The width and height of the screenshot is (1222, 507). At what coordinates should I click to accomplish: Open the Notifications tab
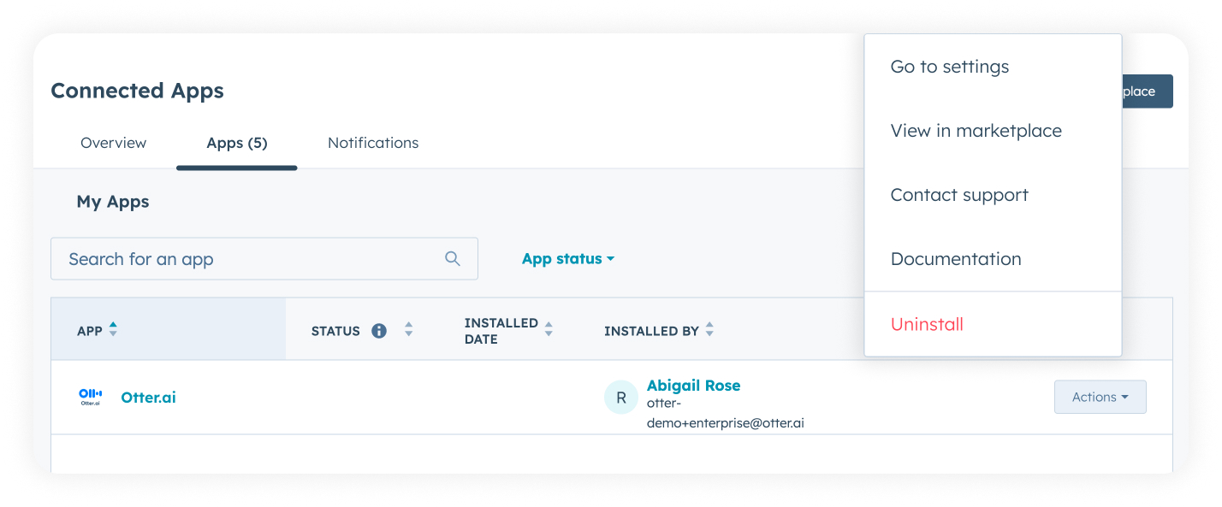pos(373,143)
